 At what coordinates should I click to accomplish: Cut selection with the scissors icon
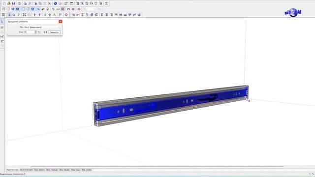(36, 3)
